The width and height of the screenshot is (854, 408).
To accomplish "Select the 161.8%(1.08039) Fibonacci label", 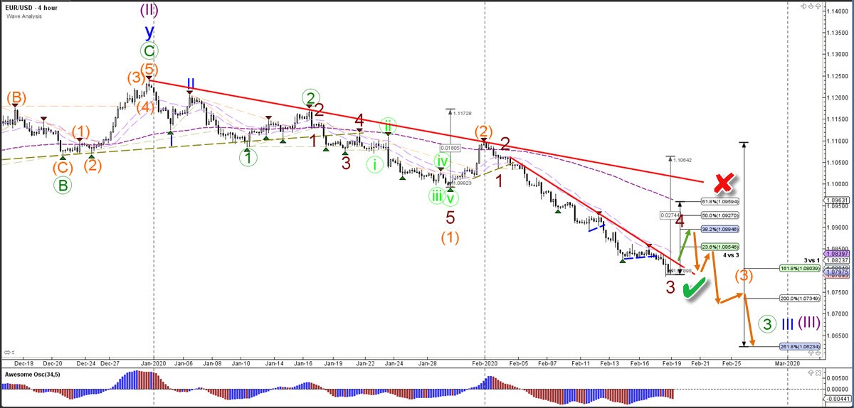I will (799, 268).
